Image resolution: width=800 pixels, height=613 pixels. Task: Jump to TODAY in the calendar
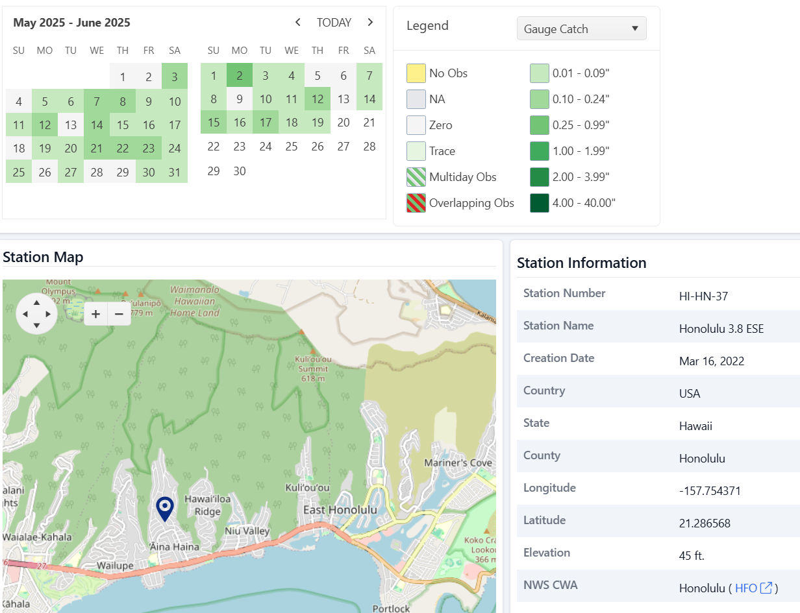point(334,22)
